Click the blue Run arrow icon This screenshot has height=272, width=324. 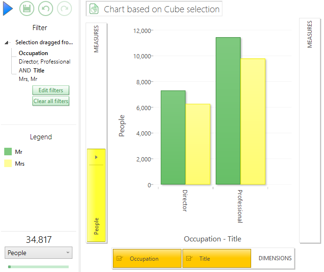click(x=8, y=8)
